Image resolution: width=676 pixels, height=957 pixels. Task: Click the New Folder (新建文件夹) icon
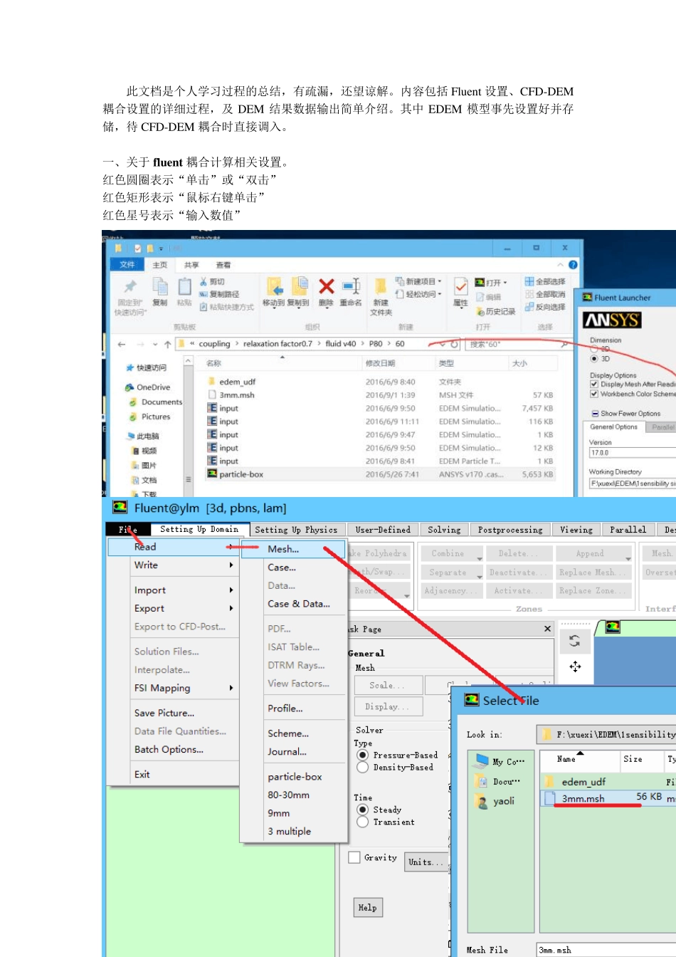point(381,286)
